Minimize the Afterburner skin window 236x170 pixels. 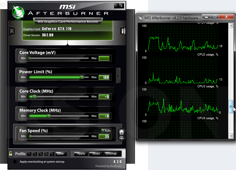pyautogui.click(x=116, y=6)
